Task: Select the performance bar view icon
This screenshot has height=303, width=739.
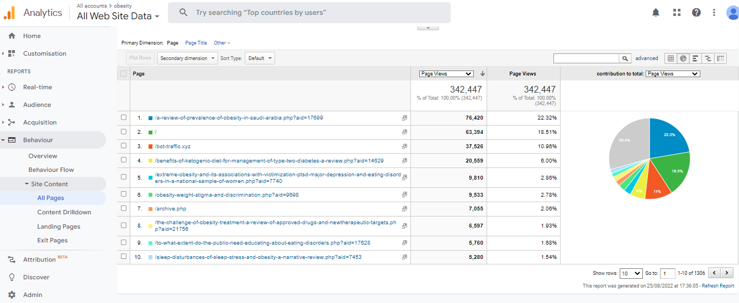Action: 695,58
